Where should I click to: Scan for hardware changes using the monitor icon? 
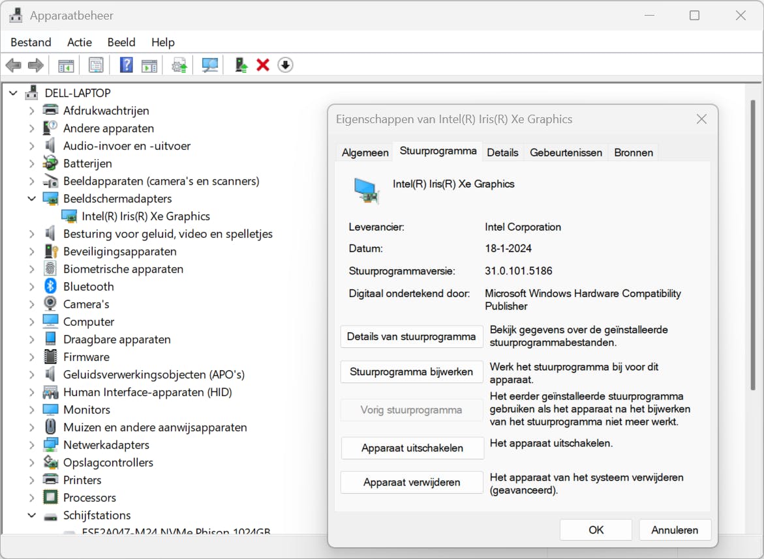(210, 65)
